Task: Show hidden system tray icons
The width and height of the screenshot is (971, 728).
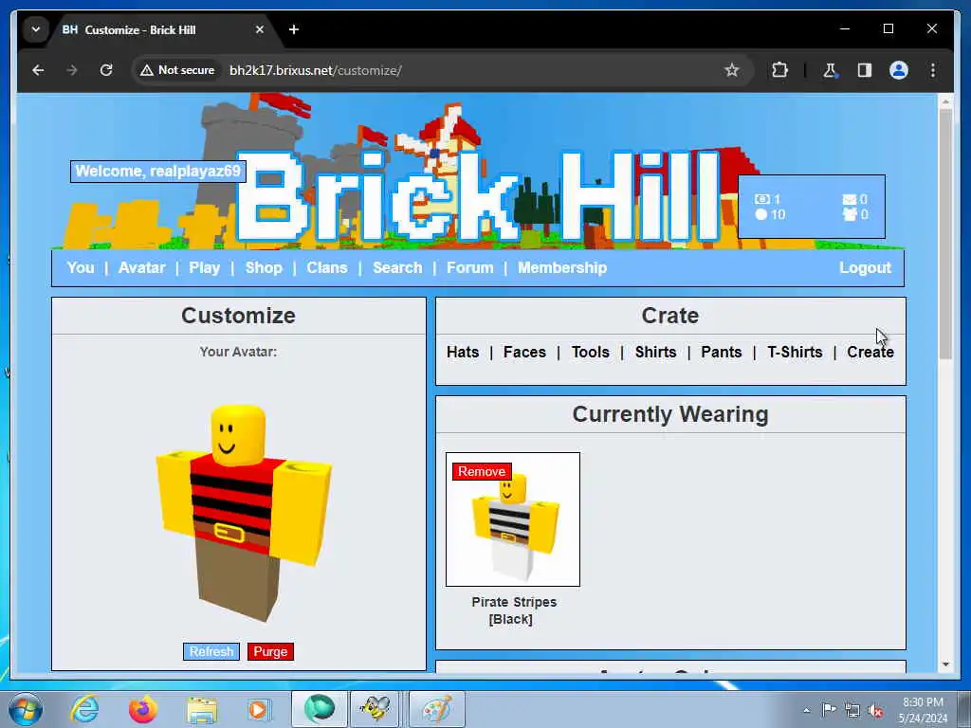Action: tap(806, 710)
